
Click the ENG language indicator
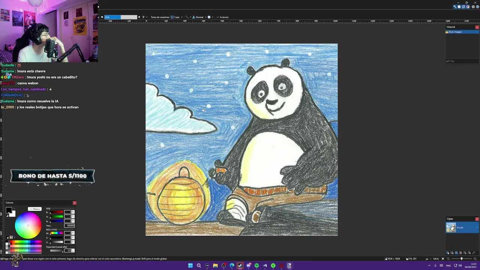click(x=448, y=265)
